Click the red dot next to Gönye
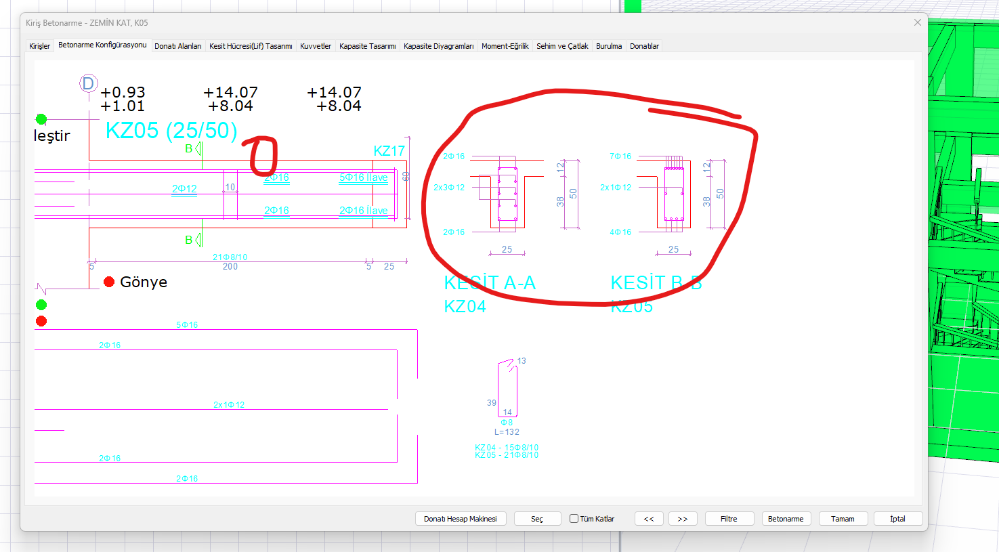This screenshot has width=999, height=552. coord(109,282)
